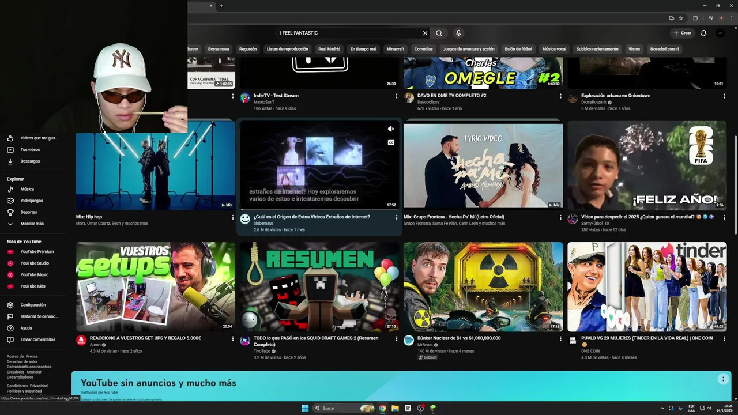
Task: Click the clubernaut channel avatar
Action: pos(245,219)
